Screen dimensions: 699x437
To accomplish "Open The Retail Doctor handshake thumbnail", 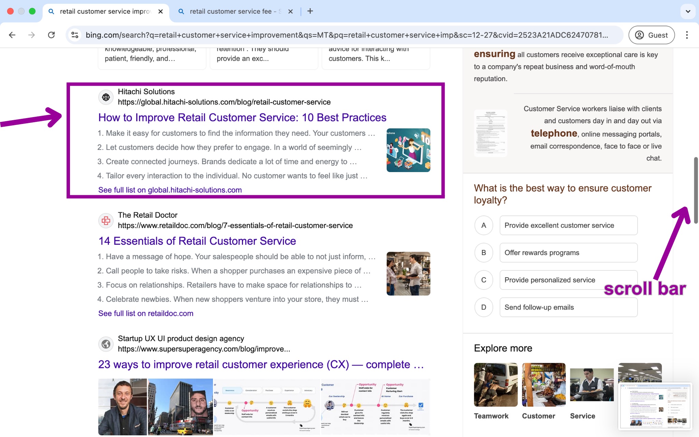I will [408, 273].
